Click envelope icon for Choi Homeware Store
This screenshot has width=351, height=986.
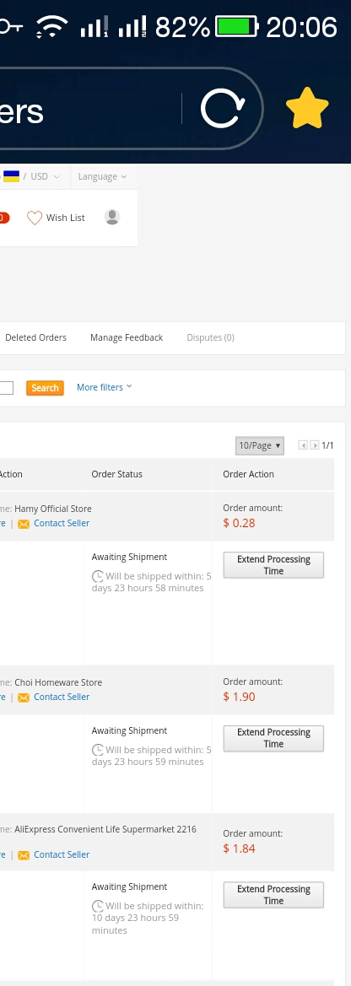(24, 698)
